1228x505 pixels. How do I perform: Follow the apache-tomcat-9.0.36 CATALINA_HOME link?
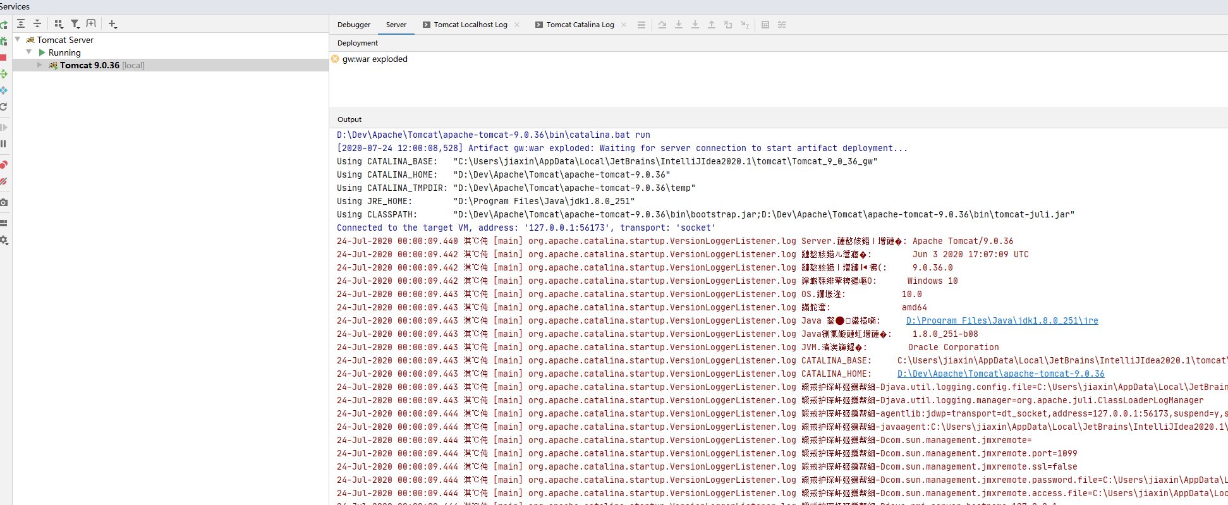(1000, 374)
